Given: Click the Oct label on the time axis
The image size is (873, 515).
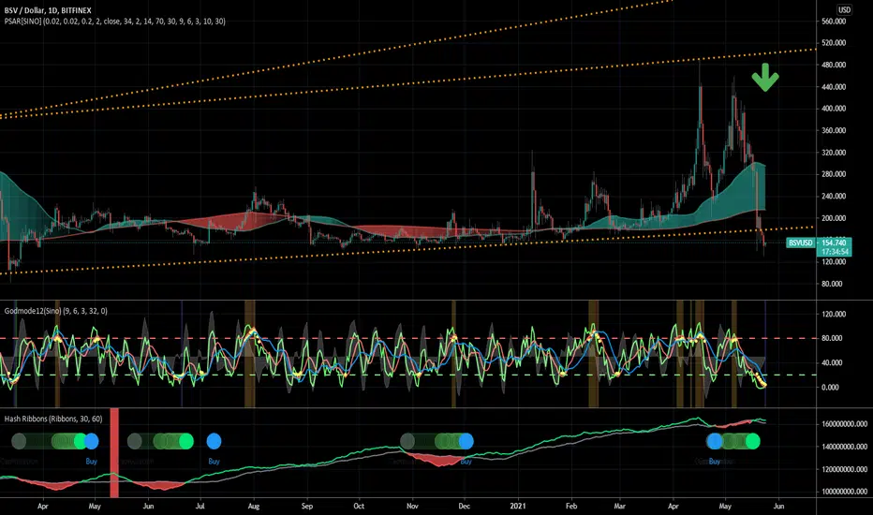Looking at the screenshot, I should pos(359,506).
